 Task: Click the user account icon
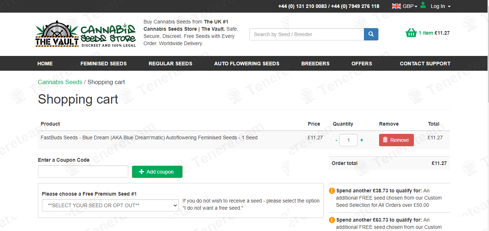pos(423,6)
